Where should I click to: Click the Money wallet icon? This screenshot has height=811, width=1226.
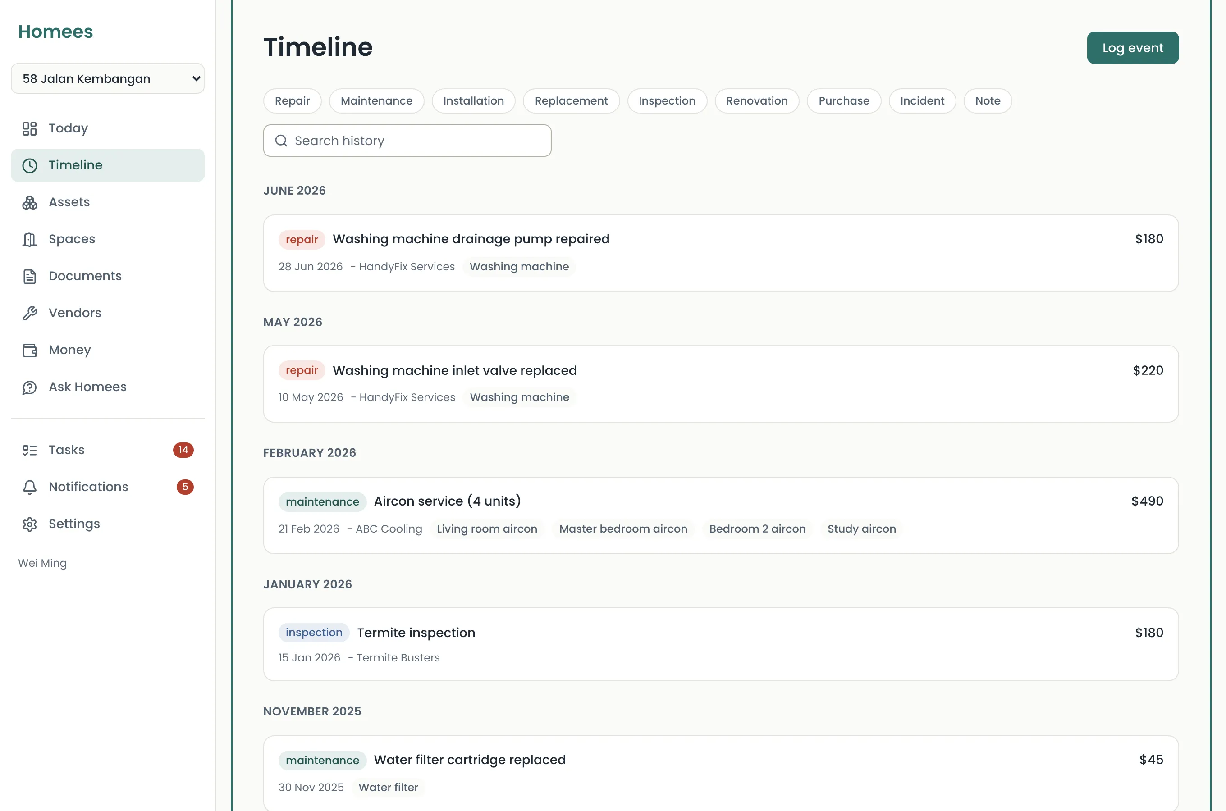(29, 350)
